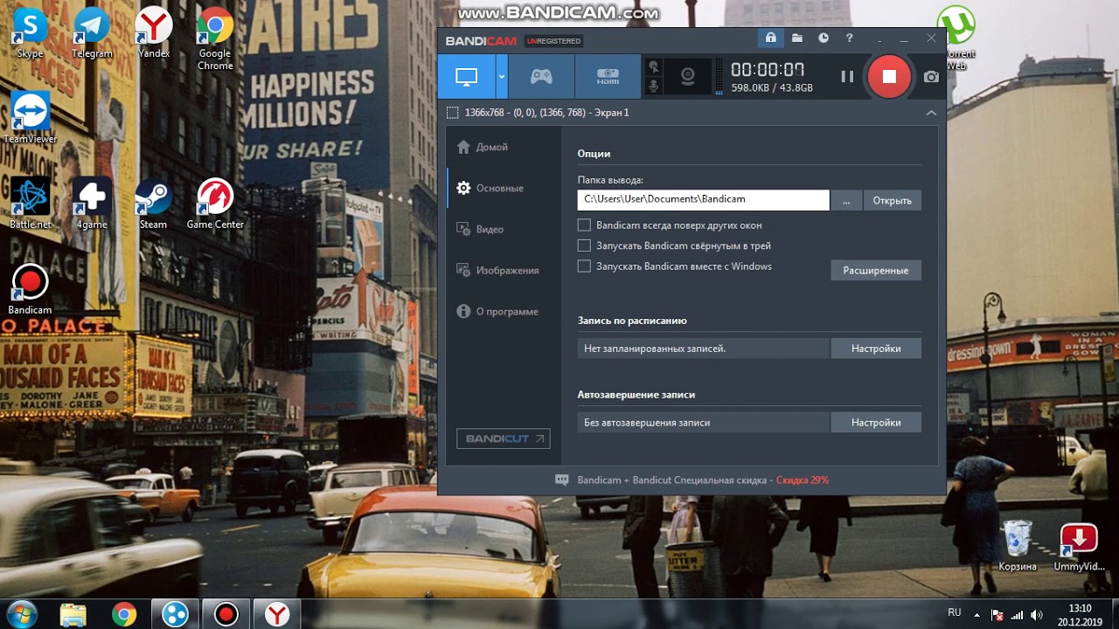Screen dimensions: 1119x629
Task: Pause the current recording
Action: click(846, 77)
